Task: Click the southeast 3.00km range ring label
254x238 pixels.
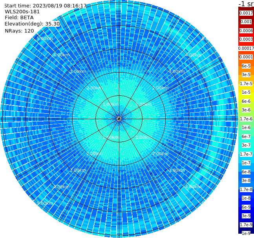Action: point(177,170)
